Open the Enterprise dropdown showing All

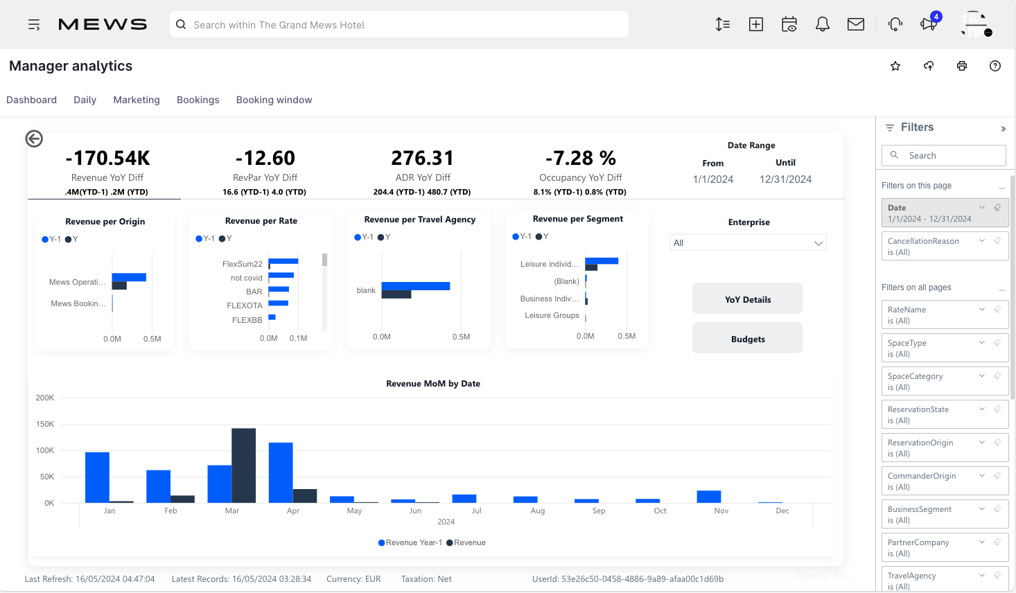click(748, 242)
